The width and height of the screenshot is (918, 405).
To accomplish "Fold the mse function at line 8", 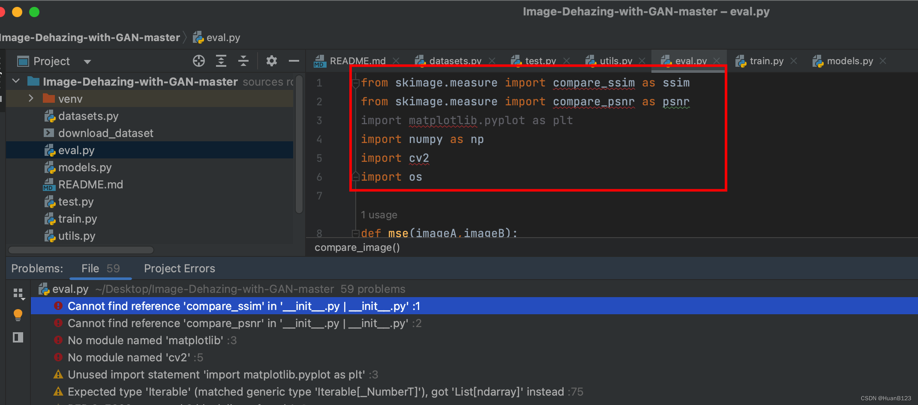I will click(355, 233).
